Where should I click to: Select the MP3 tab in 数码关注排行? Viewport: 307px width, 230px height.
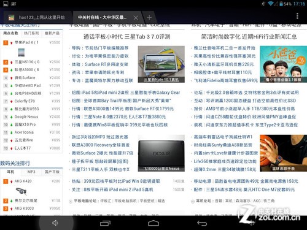tap(31, 172)
